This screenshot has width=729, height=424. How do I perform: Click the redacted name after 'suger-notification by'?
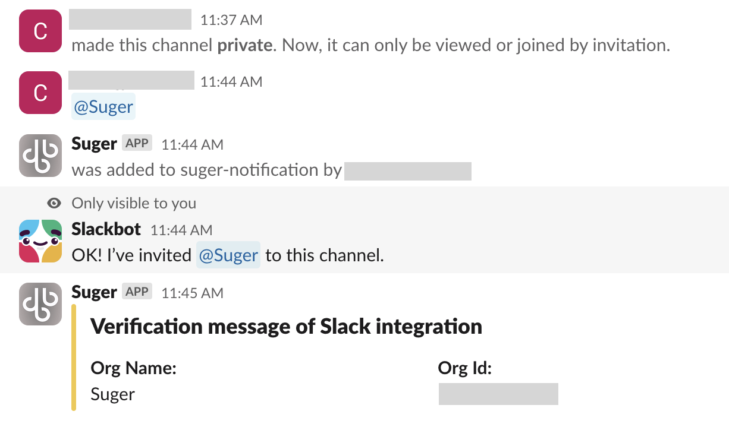[408, 170]
